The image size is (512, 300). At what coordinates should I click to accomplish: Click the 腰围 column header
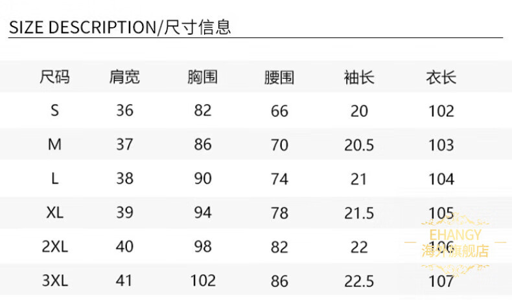tap(279, 78)
